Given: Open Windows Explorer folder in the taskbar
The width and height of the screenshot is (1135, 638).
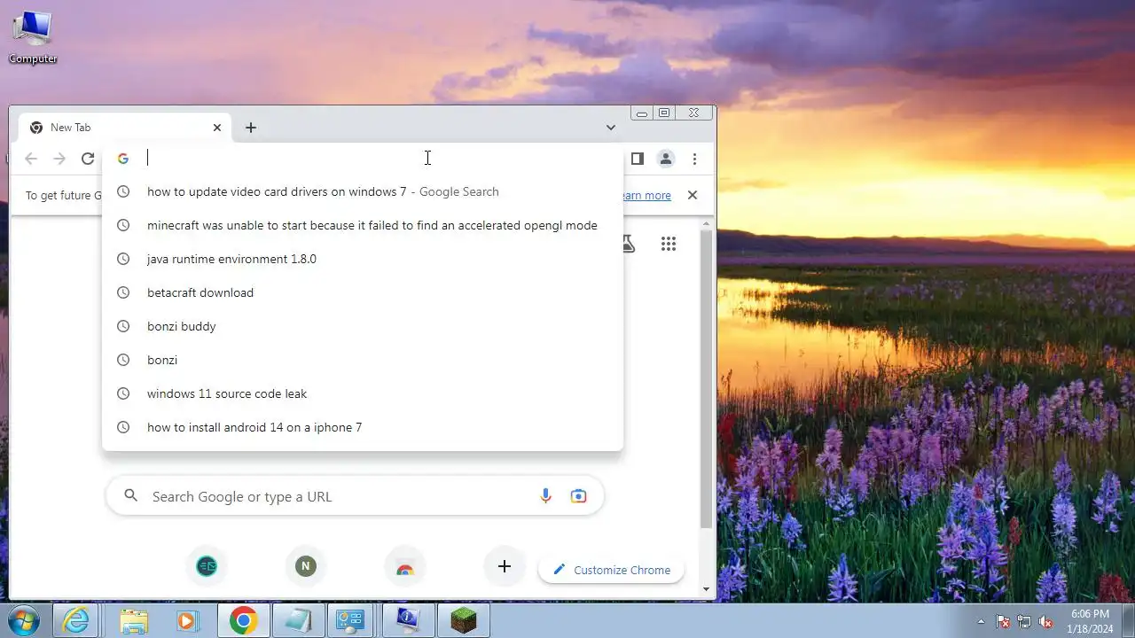Looking at the screenshot, I should (x=134, y=620).
